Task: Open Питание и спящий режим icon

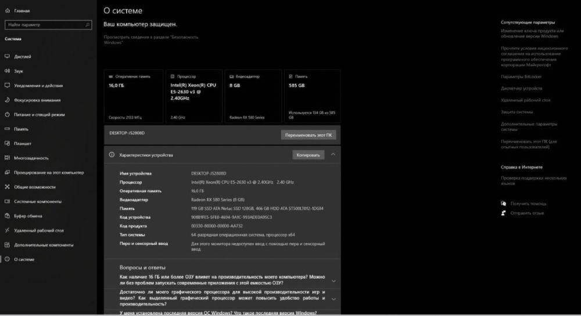Action: point(7,115)
